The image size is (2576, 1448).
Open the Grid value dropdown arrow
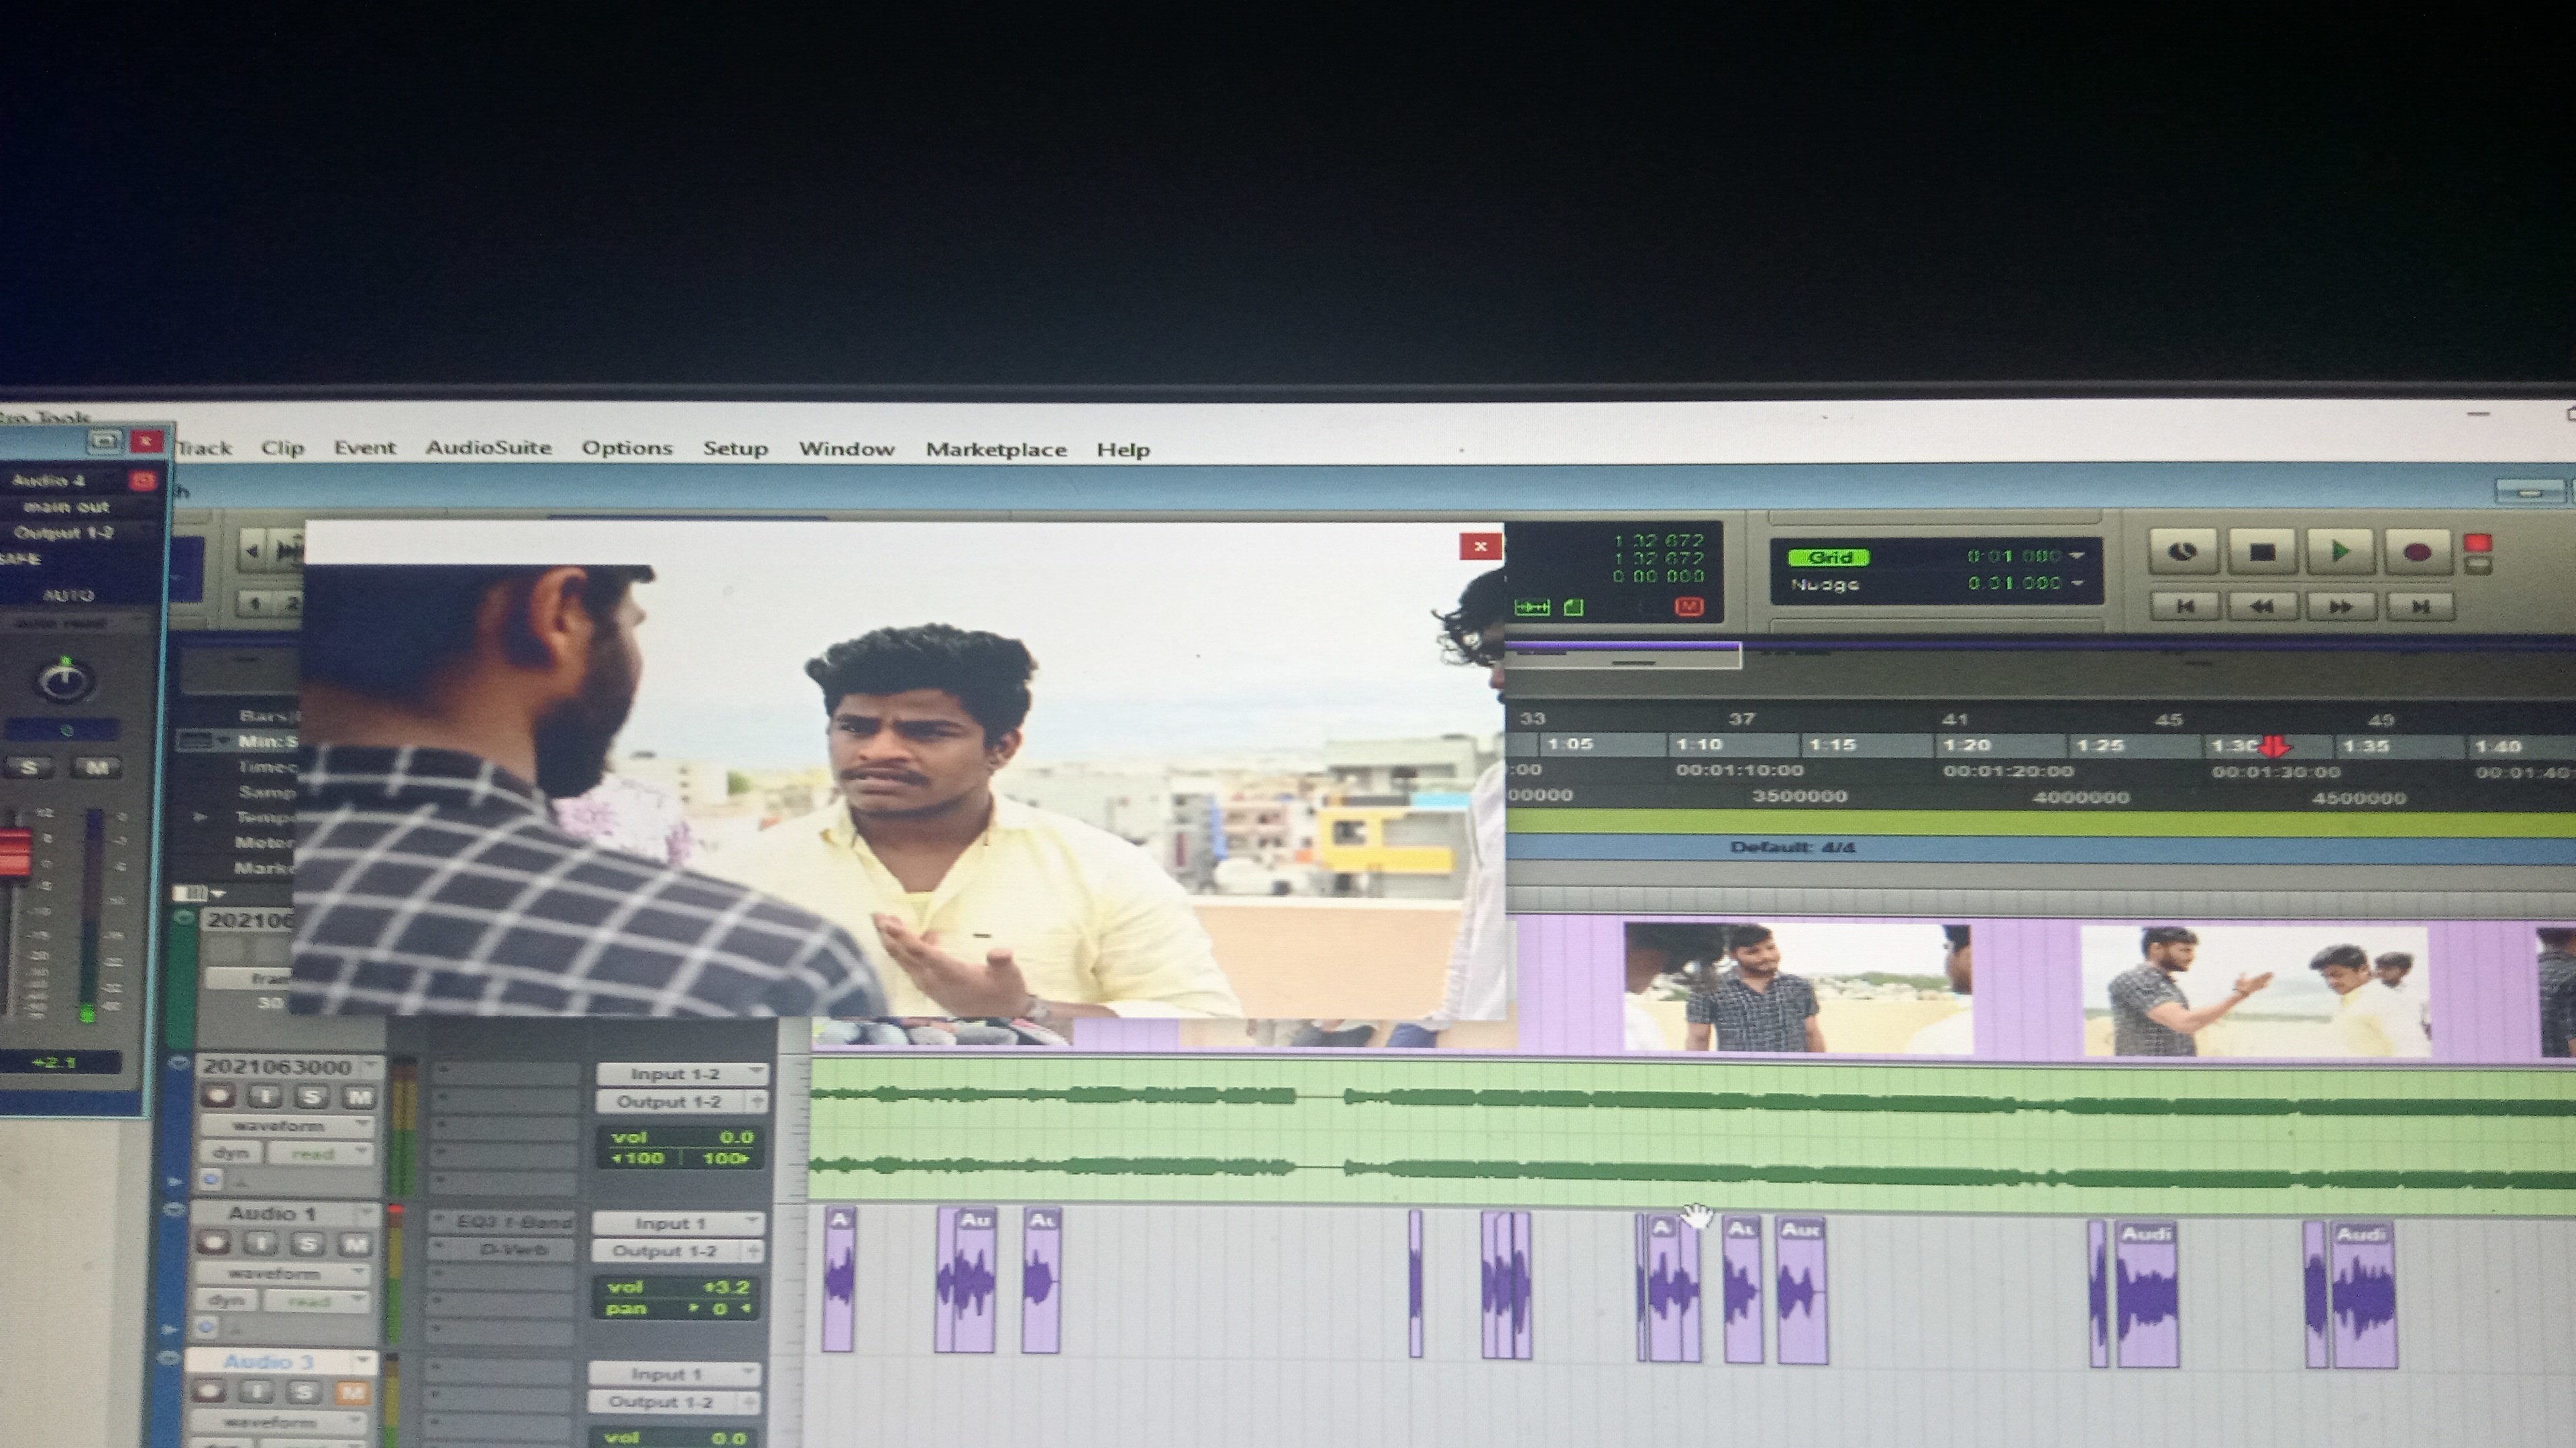pyautogui.click(x=2078, y=554)
